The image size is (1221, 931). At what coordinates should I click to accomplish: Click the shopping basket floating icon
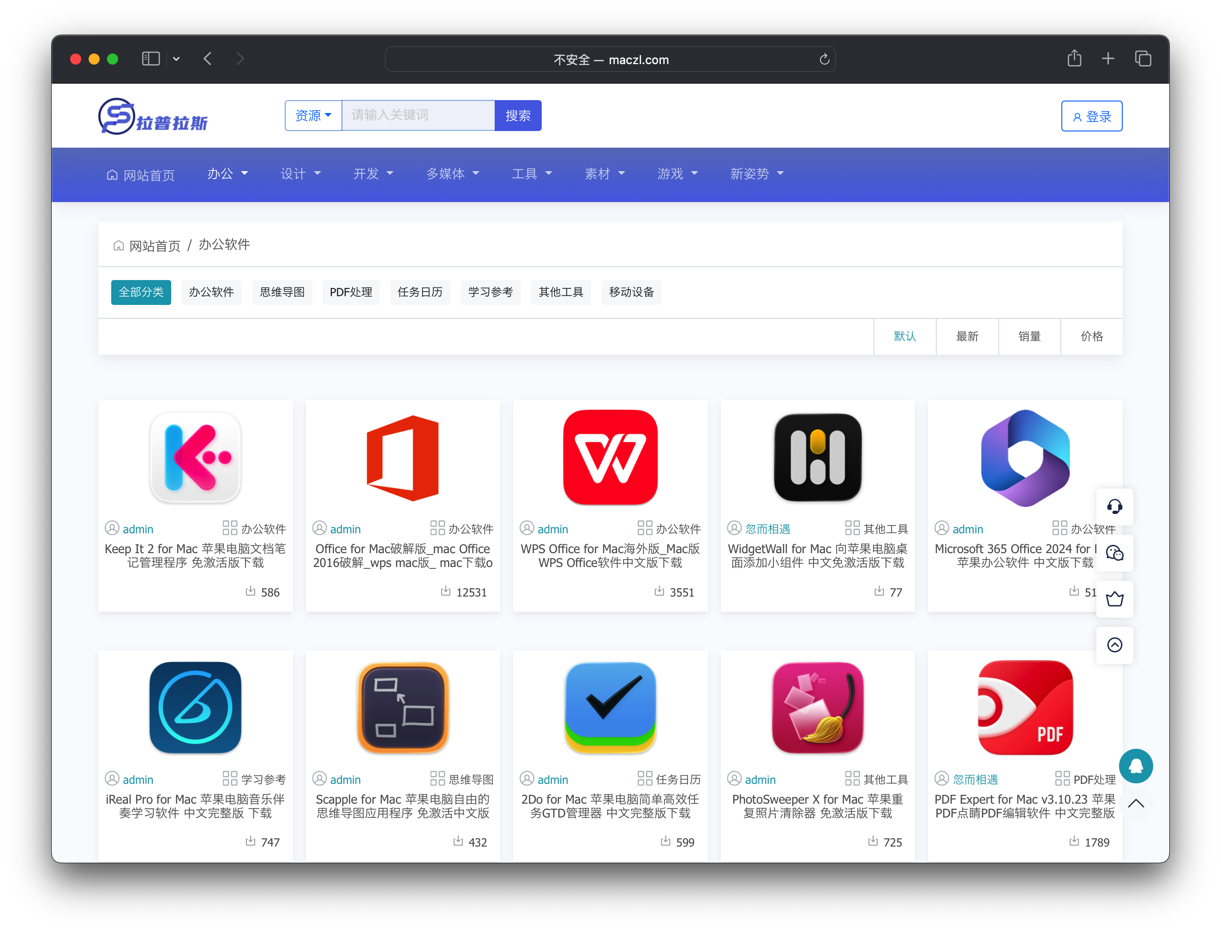point(1114,599)
